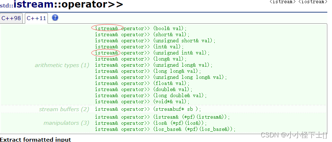Select the (unsigned long& val) overload line
This screenshot has height=142, width=332.
pyautogui.click(x=154, y=65)
